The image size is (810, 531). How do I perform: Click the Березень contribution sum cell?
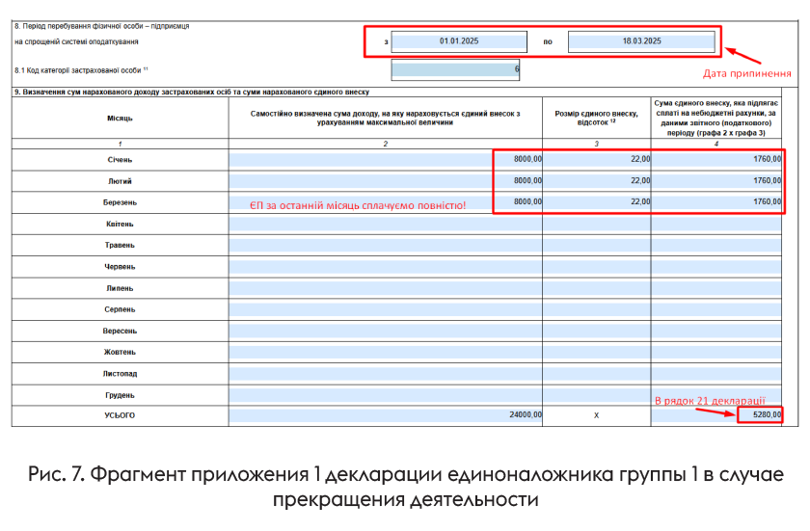pyautogui.click(x=717, y=201)
